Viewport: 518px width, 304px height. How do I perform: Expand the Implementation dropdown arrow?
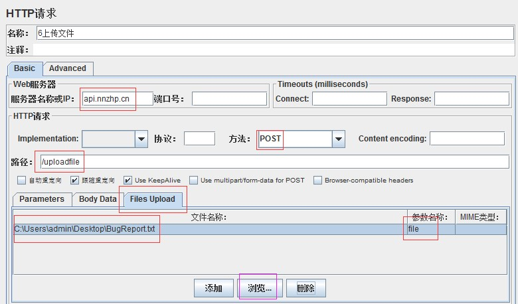click(x=141, y=139)
